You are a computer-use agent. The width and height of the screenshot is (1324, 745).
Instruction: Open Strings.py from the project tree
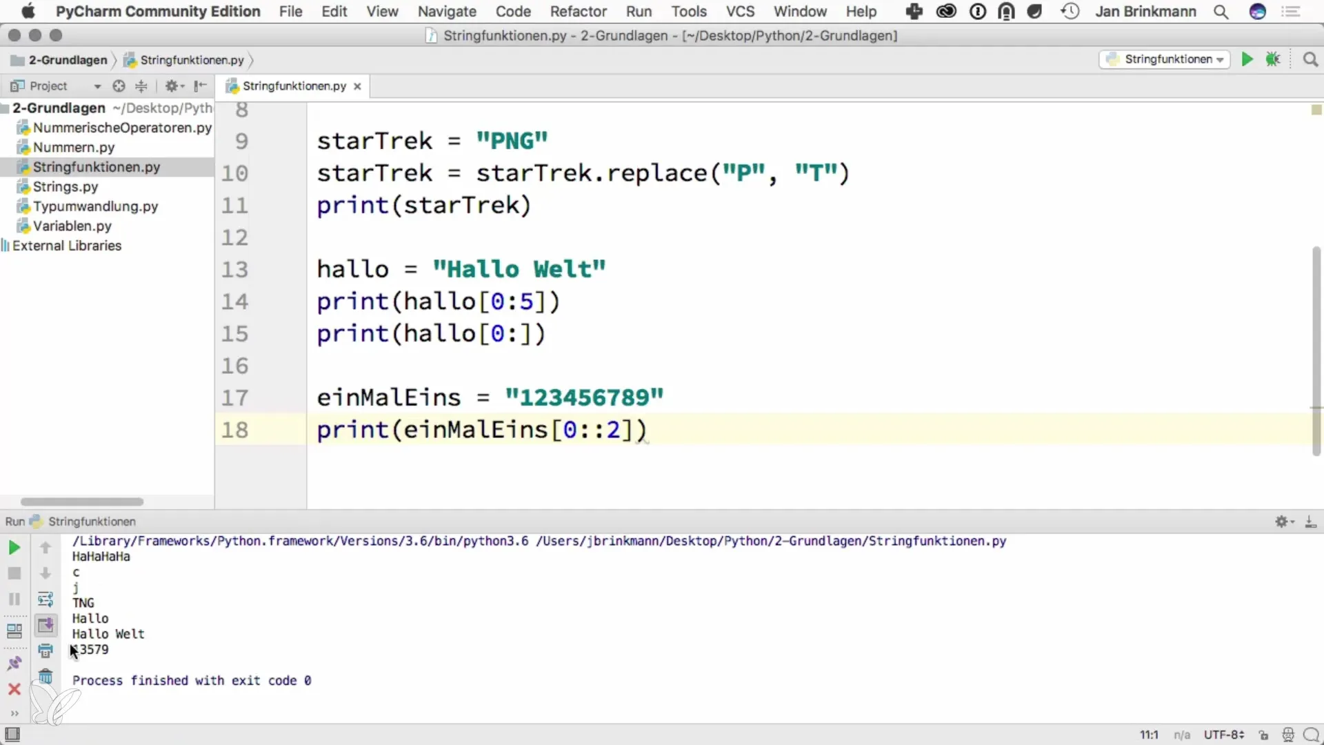click(x=66, y=187)
